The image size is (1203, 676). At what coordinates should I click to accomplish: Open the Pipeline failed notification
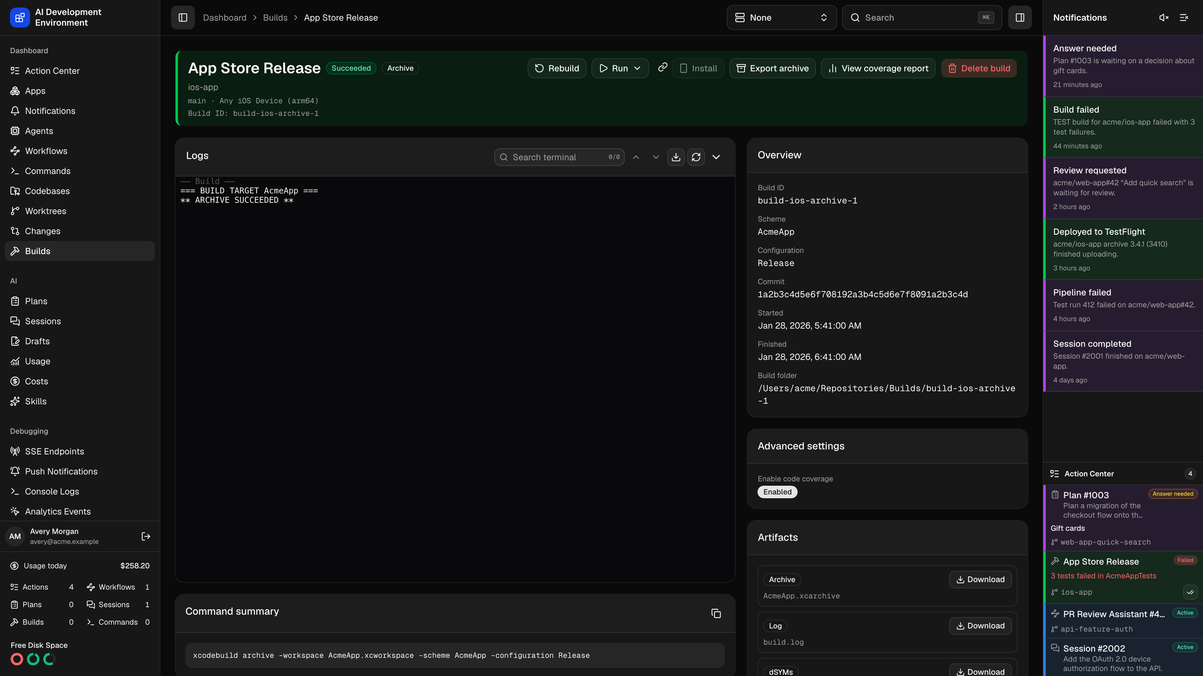pos(1123,305)
